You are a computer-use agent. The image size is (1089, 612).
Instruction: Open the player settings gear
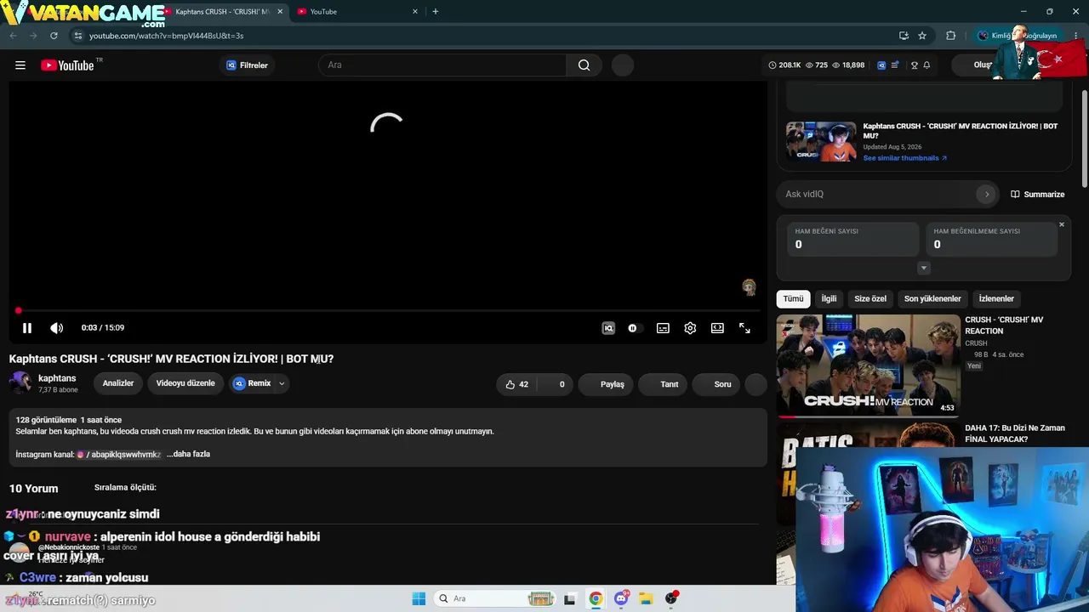(690, 328)
